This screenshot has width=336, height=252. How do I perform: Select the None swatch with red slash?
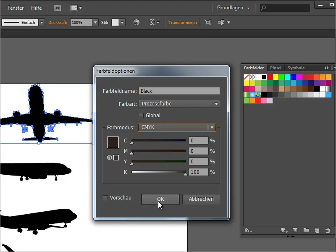246,77
